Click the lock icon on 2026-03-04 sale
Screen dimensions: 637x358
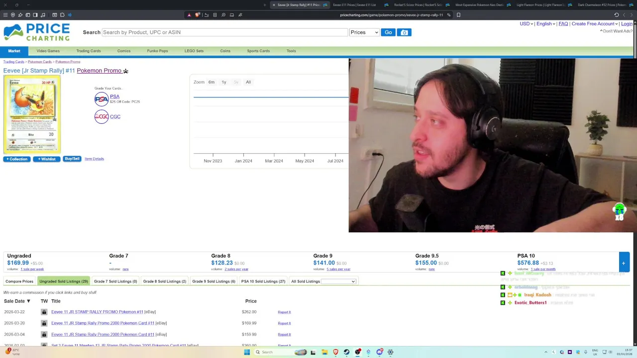[x=44, y=335]
